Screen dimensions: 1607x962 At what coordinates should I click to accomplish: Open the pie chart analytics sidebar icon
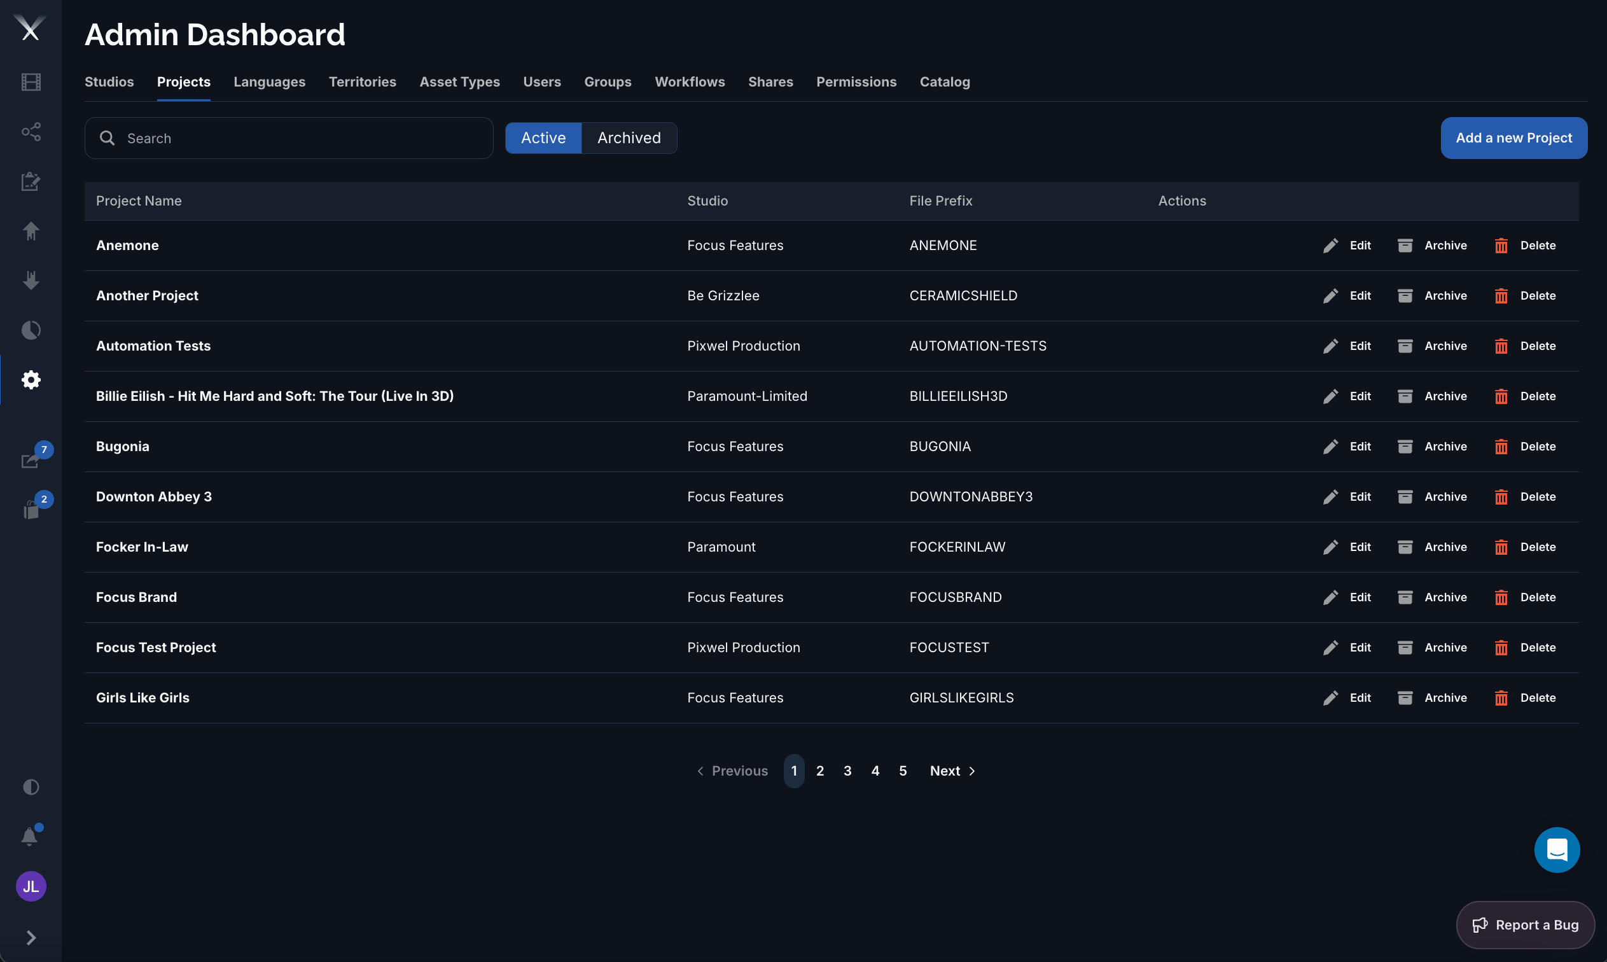click(x=31, y=330)
